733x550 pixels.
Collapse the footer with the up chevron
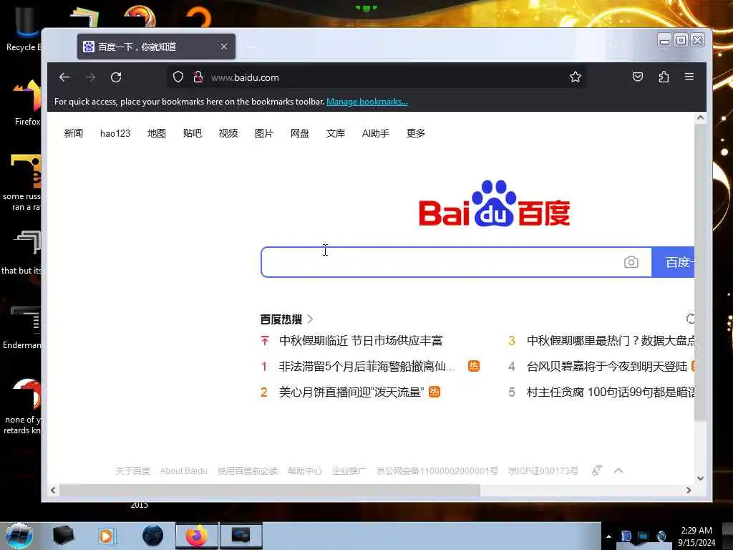coord(618,471)
